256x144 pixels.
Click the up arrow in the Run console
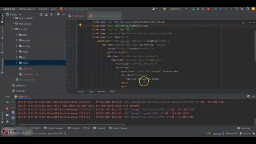point(13,102)
